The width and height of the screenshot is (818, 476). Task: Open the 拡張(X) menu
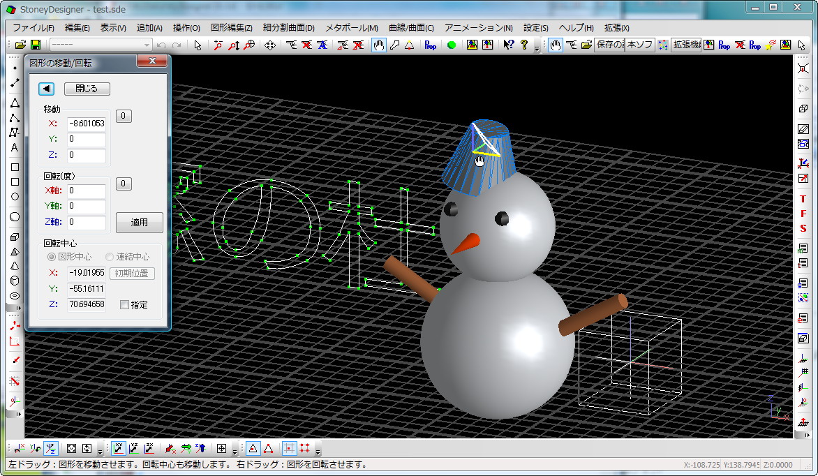tap(616, 28)
